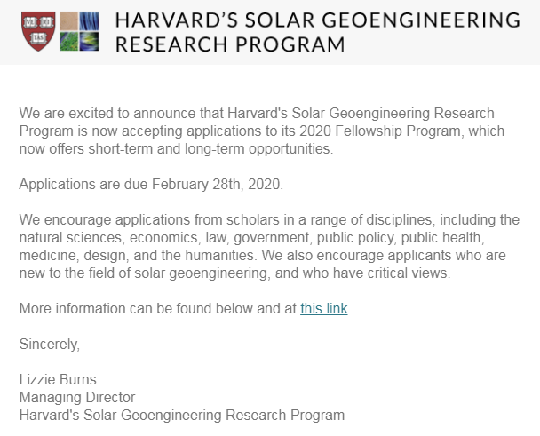Click the Harvard crimson shield logo
This screenshot has width=540, height=436.
click(x=36, y=31)
